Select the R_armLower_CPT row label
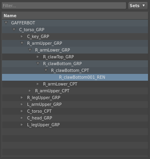Viewport: 150px width, 159px height. [60, 84]
